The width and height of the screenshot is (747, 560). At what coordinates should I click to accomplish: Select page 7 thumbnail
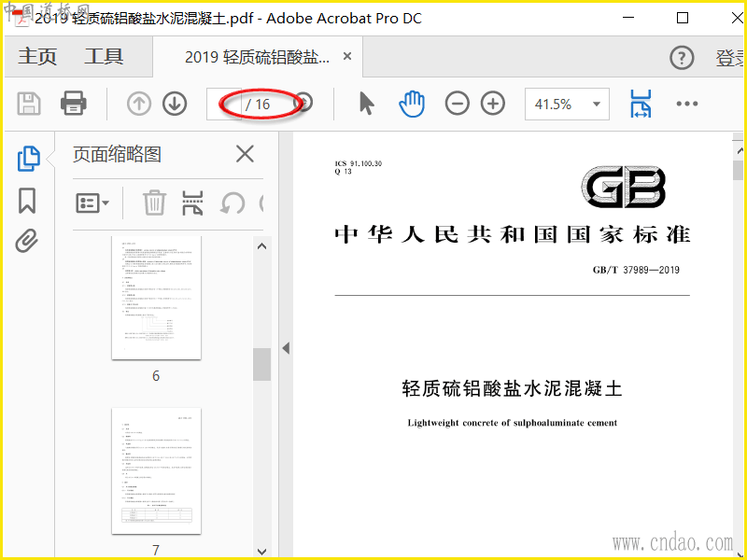coord(156,470)
